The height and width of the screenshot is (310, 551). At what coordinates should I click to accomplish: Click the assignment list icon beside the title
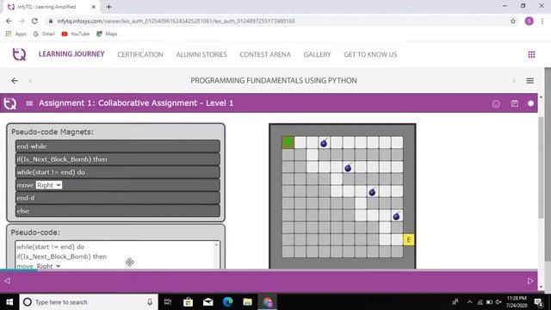(x=29, y=103)
